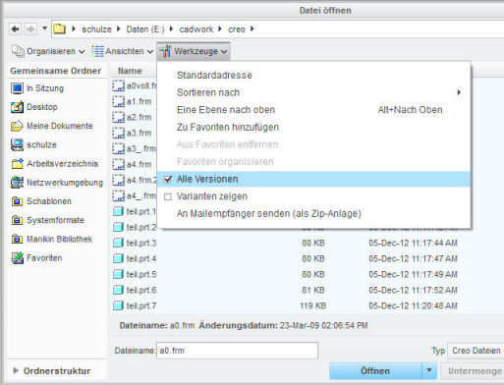The height and width of the screenshot is (385, 504).
Task: Select the teil.prt.5 part file icon
Action: (x=118, y=274)
